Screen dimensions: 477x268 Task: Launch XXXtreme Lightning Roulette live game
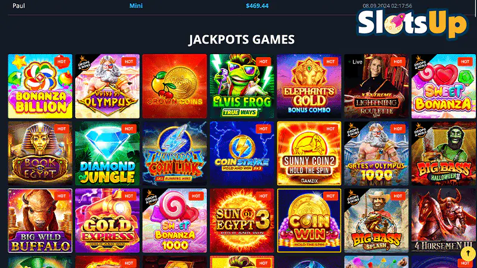[376, 86]
